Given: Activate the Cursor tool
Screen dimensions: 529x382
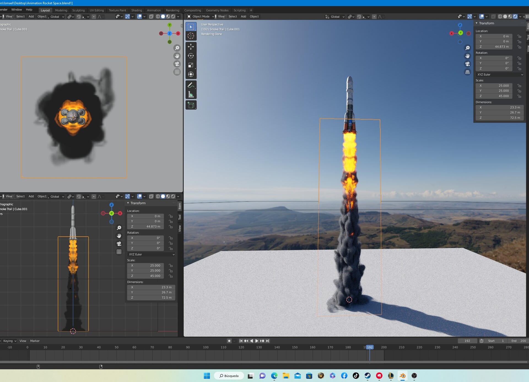Looking at the screenshot, I should coord(191,36).
